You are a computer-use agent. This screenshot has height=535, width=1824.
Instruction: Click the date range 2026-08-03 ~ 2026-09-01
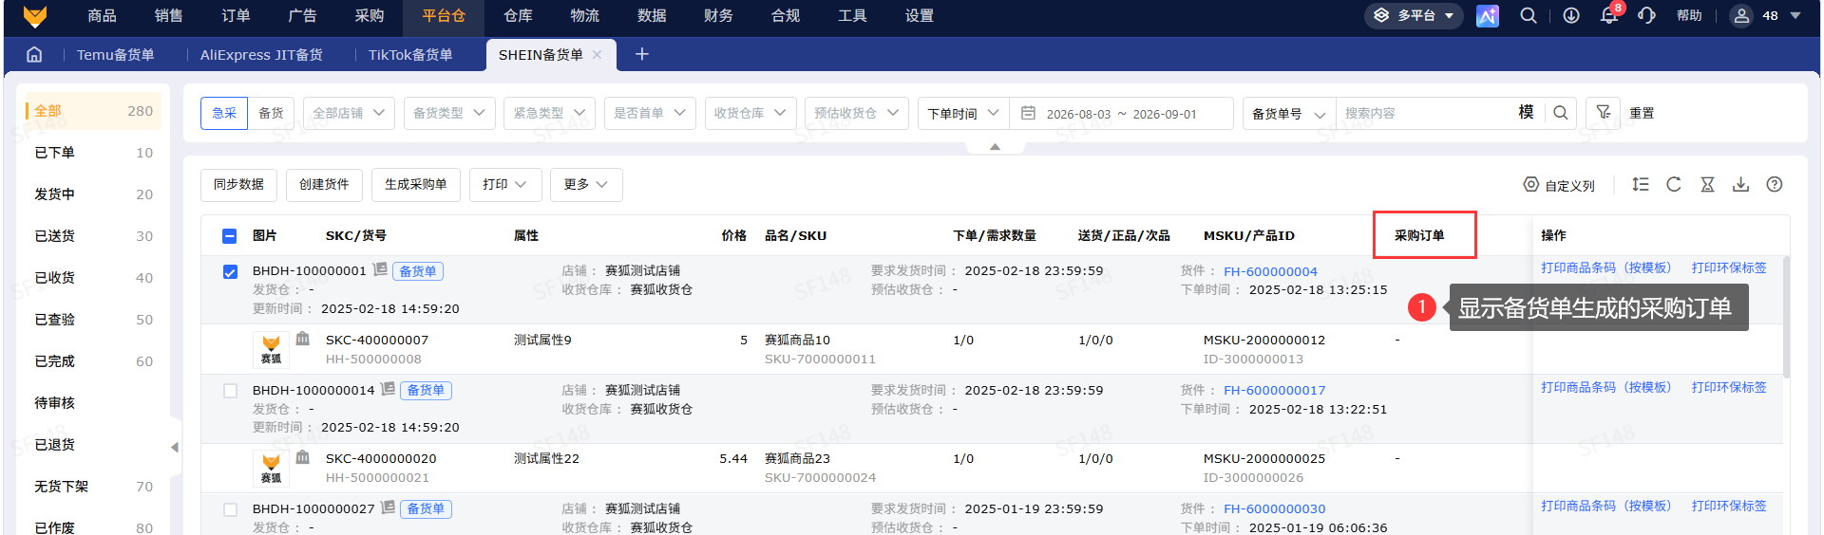[1121, 114]
